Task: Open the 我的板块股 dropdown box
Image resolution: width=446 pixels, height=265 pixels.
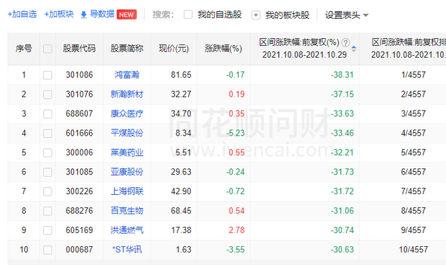Action: point(256,15)
